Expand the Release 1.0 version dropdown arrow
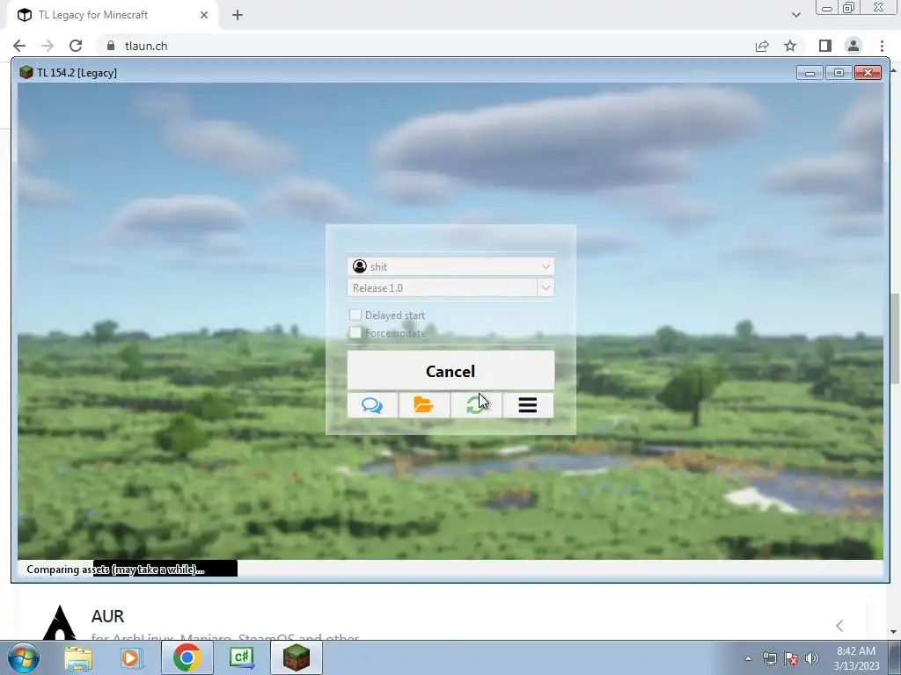The width and height of the screenshot is (901, 675). (x=546, y=287)
